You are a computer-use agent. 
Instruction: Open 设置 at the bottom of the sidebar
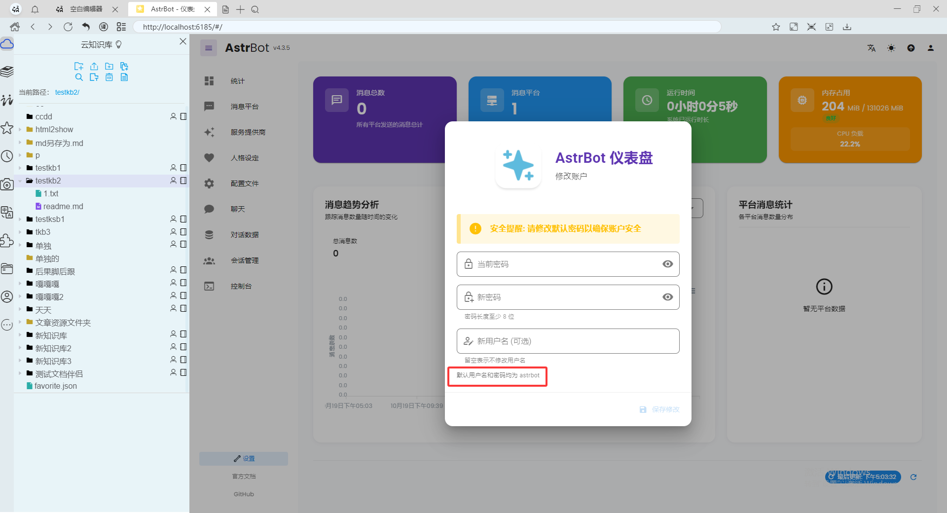[x=243, y=458]
